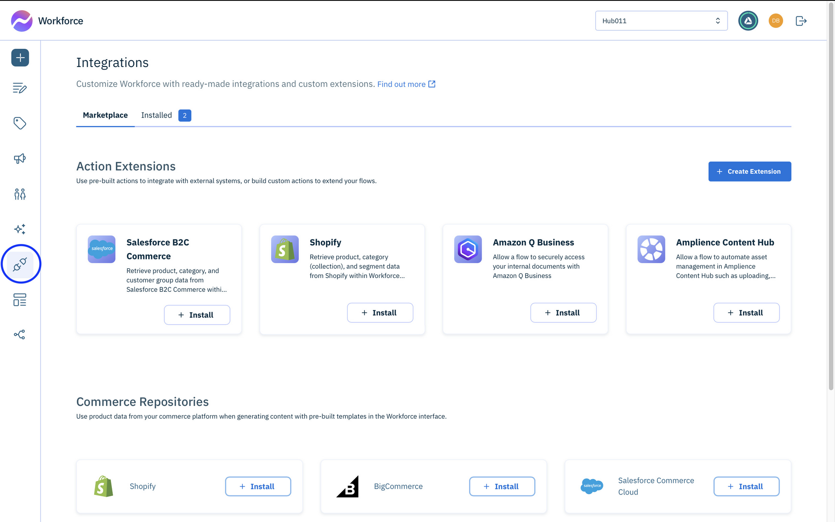Open the templates layout icon near sidebar bottom
Image resolution: width=835 pixels, height=522 pixels.
click(x=20, y=300)
